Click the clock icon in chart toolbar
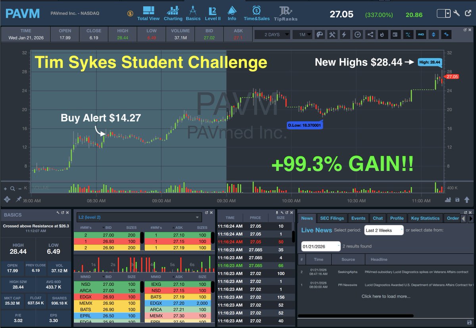This screenshot has height=328, width=476. pos(357,34)
